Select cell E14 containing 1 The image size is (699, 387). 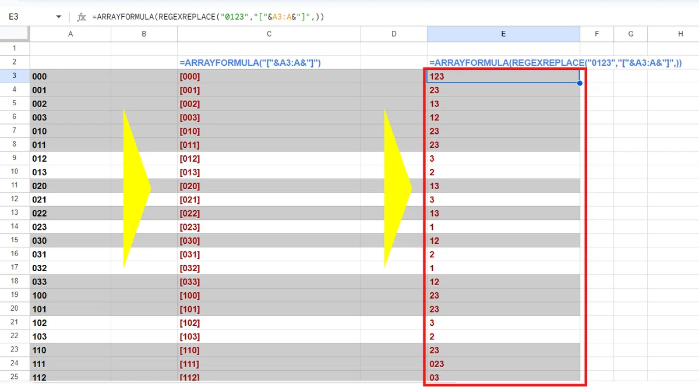click(503, 226)
